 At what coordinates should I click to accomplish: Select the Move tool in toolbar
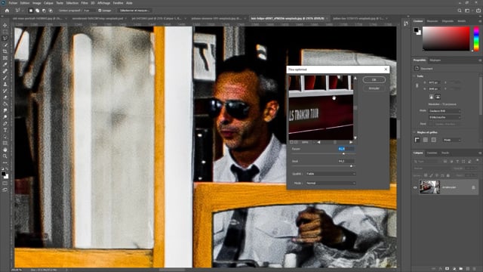point(5,25)
